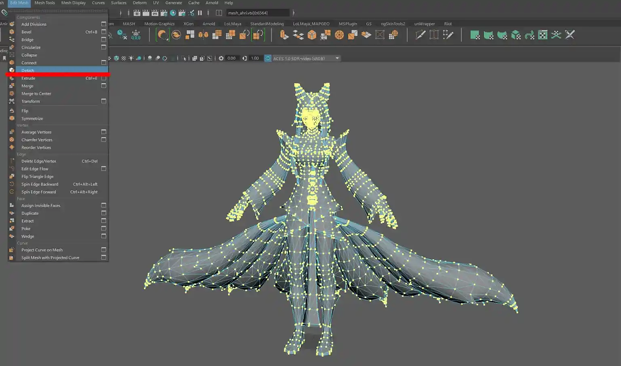Viewport: 621px width, 366px height.
Task: Click Detach in the Edit Mesh menu
Action: 28,70
